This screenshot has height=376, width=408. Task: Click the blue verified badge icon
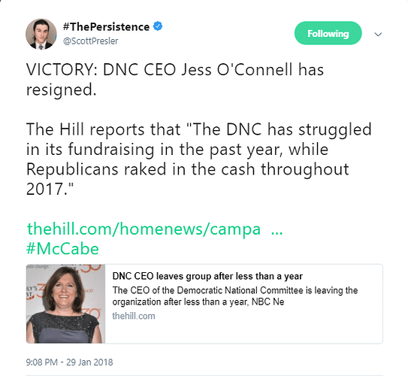tap(158, 26)
